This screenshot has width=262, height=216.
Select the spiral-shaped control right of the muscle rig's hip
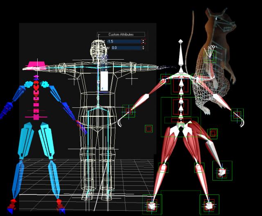click(213, 133)
